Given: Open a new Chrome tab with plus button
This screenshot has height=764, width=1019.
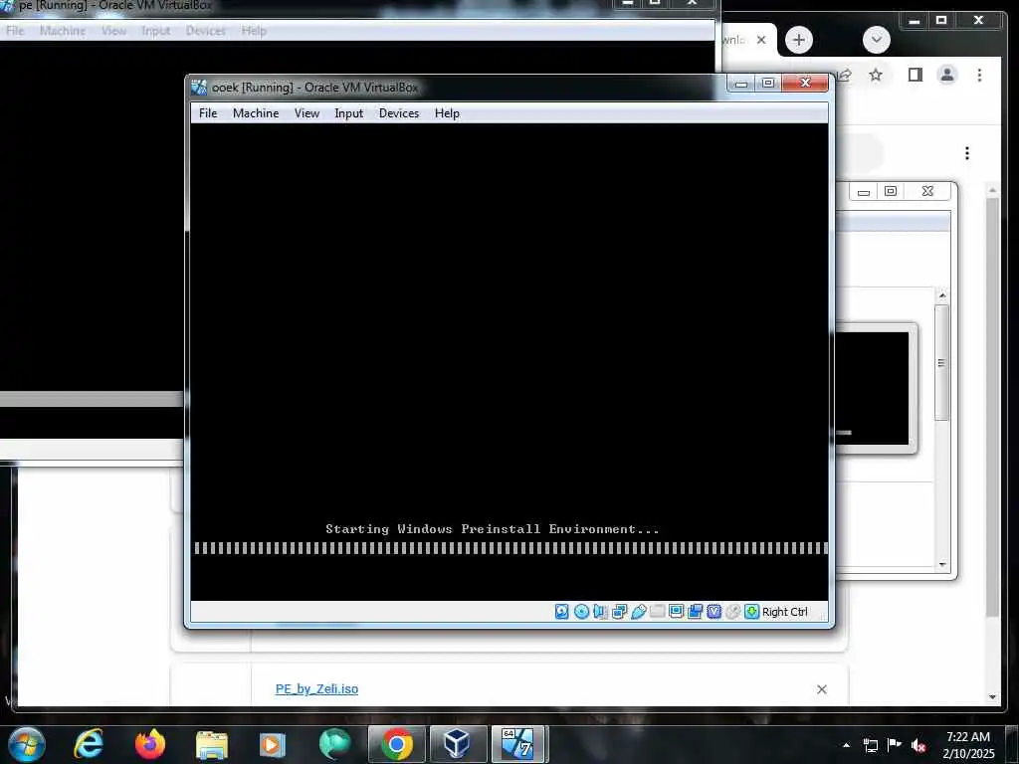Looking at the screenshot, I should (799, 40).
